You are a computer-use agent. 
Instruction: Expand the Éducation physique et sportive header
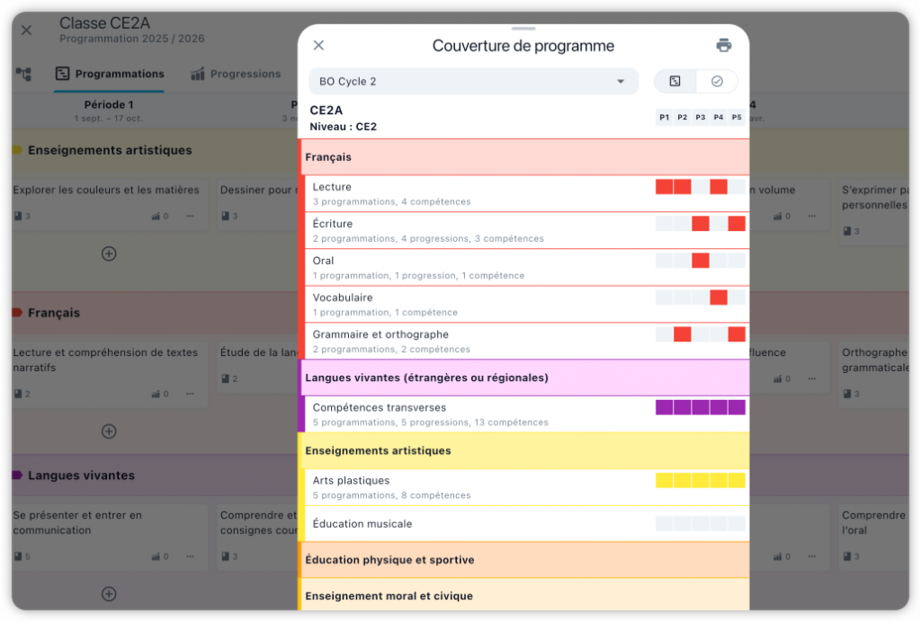click(x=524, y=560)
